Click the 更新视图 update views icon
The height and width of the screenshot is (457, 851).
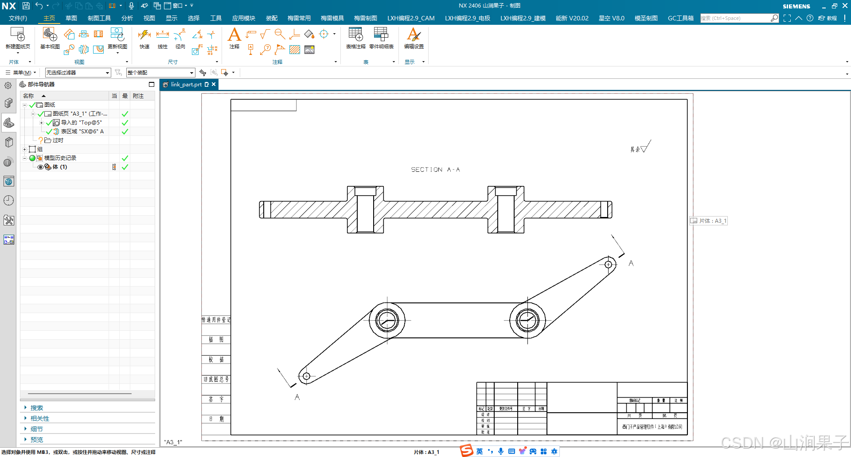117,35
